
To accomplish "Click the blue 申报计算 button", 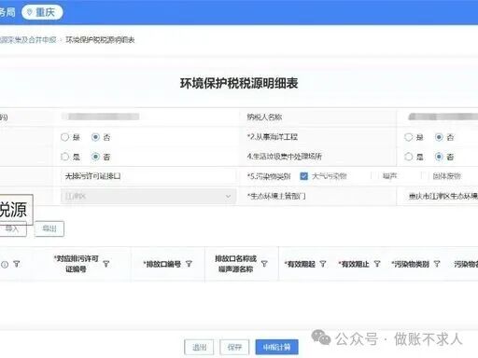I will (x=277, y=347).
